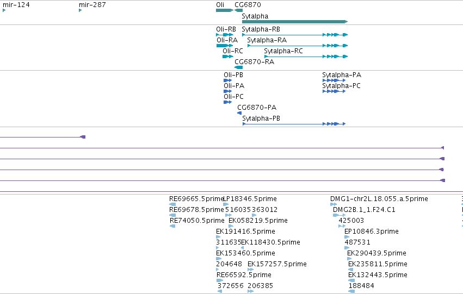Select the 487531 feature label
Image resolution: width=463 pixels, height=294 pixels.
click(x=357, y=242)
